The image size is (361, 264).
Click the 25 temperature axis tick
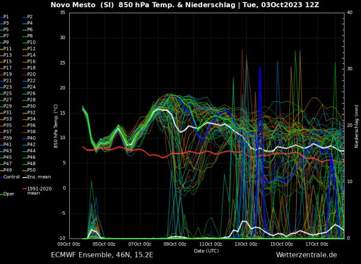pos(63,63)
